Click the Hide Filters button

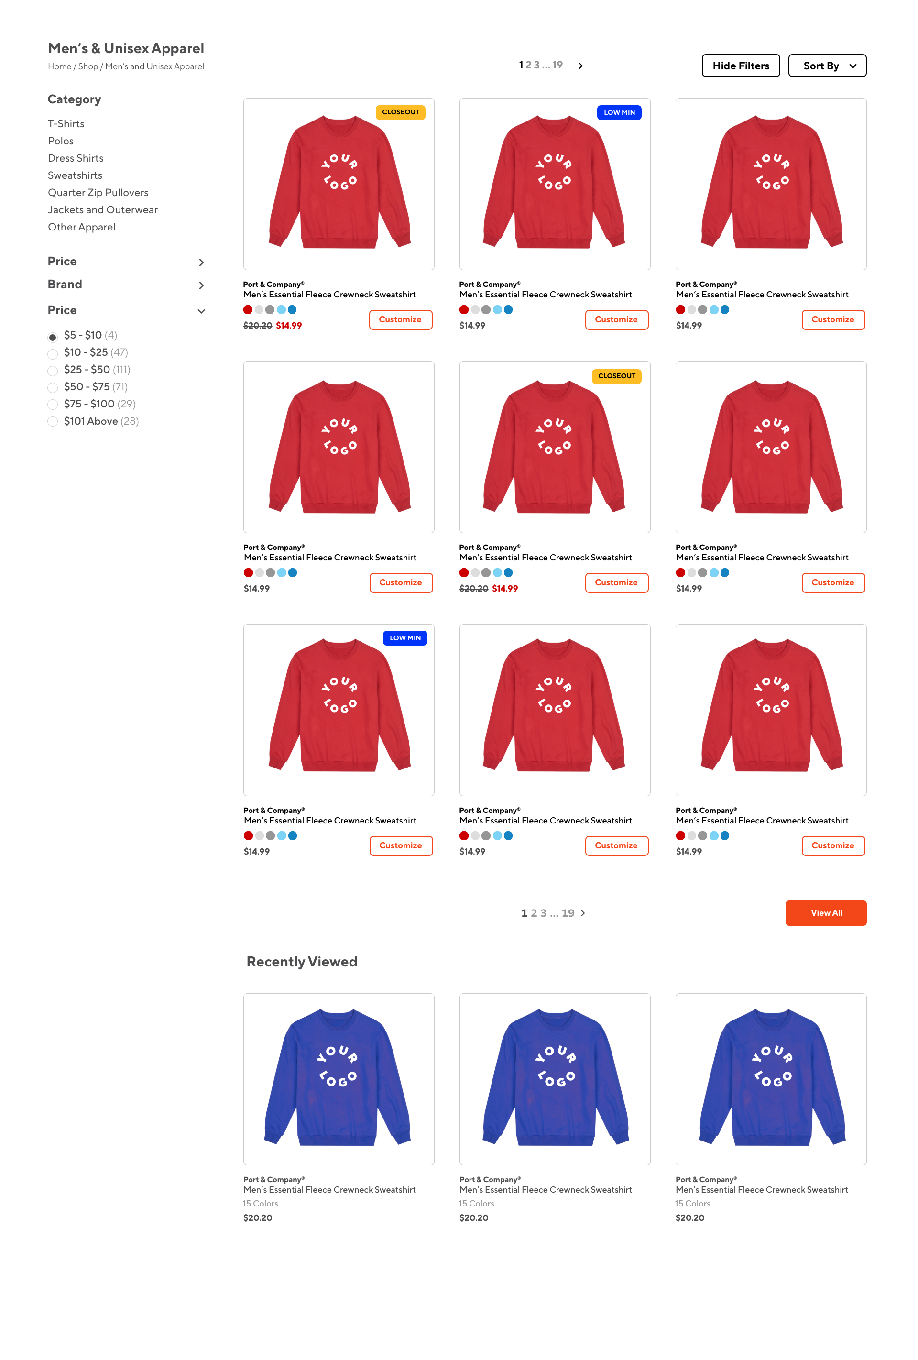[740, 66]
